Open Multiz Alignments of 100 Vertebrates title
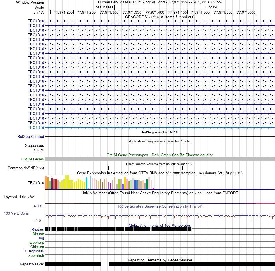Viewport: 275px width, 271px height. point(160,225)
